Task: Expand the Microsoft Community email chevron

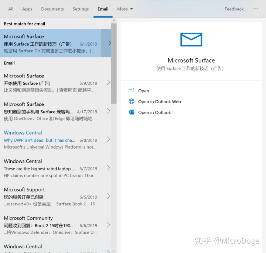Action: (x=109, y=225)
